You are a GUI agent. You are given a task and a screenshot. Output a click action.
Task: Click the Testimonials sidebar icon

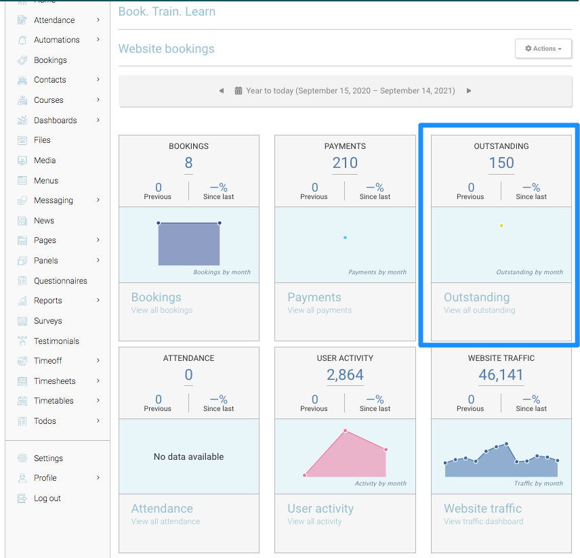[x=22, y=341]
